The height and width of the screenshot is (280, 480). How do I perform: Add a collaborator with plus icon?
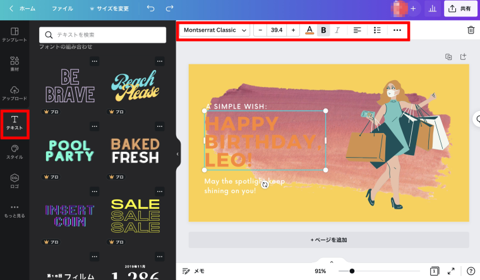(413, 9)
